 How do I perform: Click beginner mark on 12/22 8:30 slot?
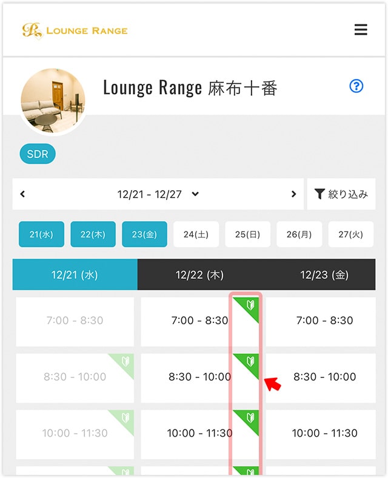[250, 362]
